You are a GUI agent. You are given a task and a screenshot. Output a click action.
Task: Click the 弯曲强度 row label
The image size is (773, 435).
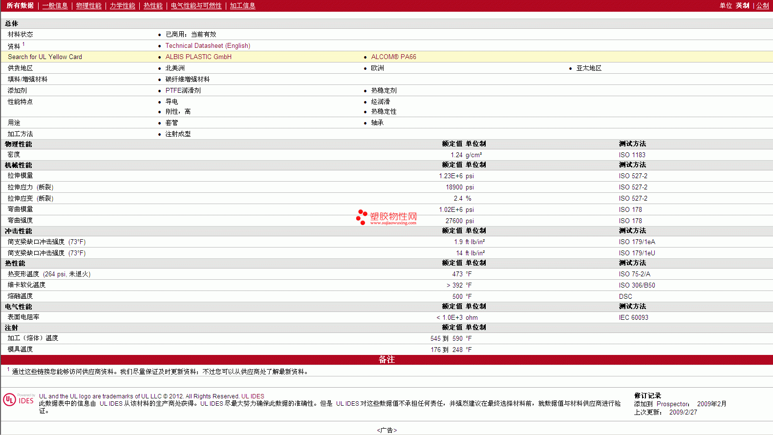[x=20, y=221]
